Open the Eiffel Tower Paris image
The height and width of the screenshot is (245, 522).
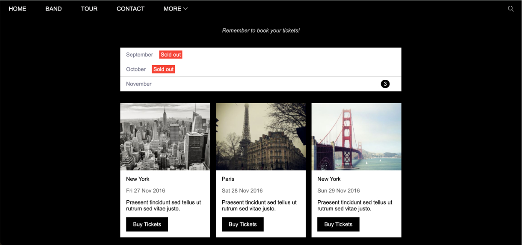click(x=261, y=137)
